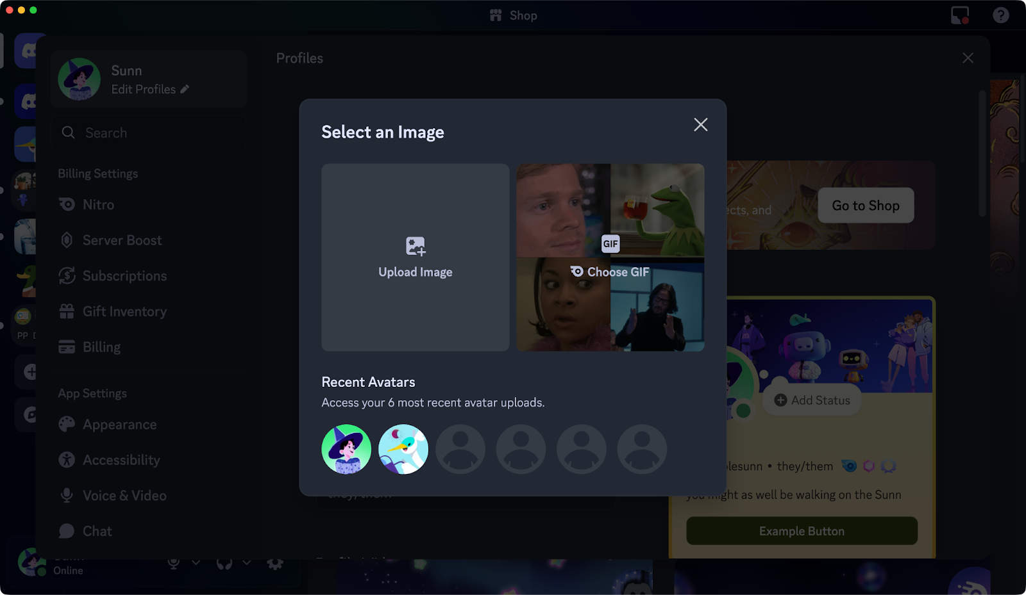Click Add Status in profile preview
This screenshot has height=595, width=1026.
coord(812,400)
